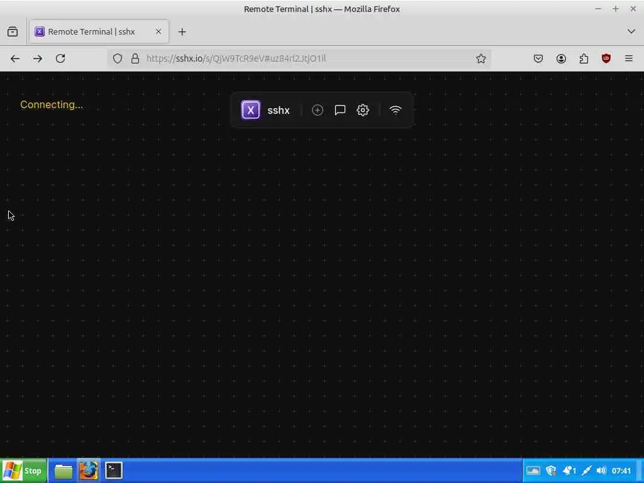
Task: Expand the list all tabs chevron
Action: [631, 31]
